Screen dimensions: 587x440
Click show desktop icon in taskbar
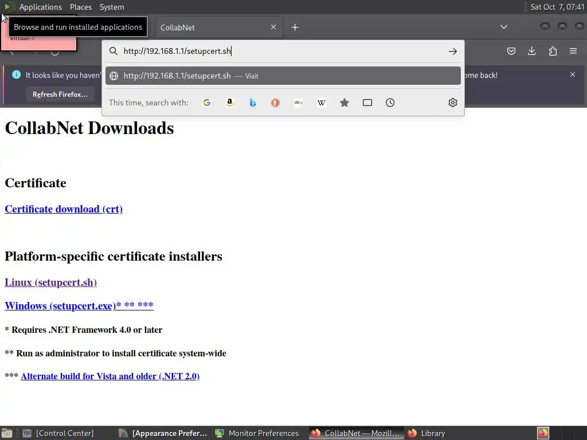click(x=7, y=433)
